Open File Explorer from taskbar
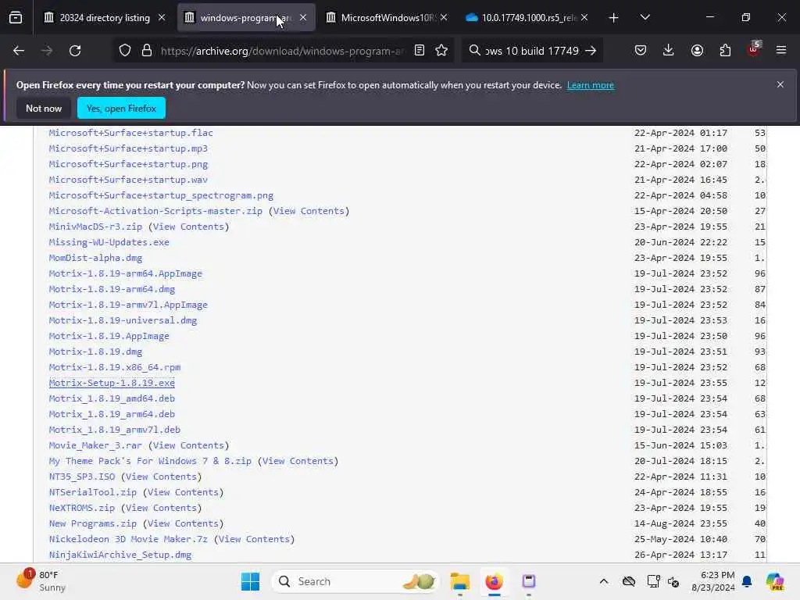Viewport: 800px width, 600px height. pyautogui.click(x=459, y=581)
